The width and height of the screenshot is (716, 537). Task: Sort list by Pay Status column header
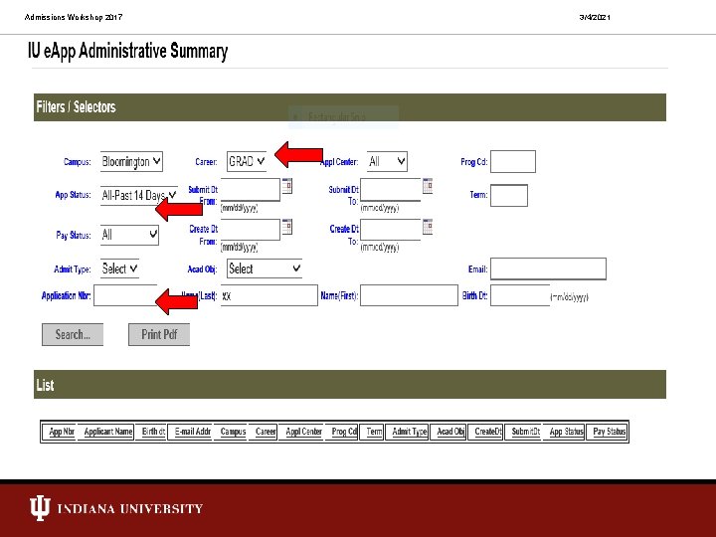click(610, 432)
